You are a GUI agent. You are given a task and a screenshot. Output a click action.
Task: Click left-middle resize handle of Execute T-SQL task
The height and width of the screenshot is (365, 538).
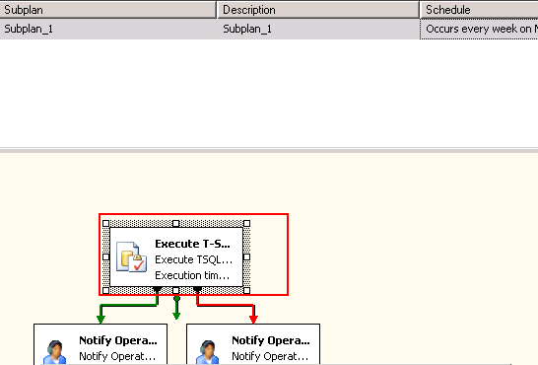pos(106,256)
